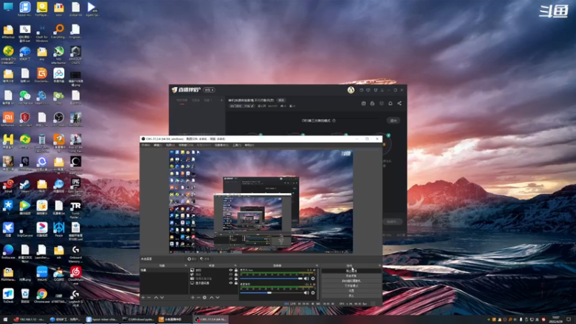
Task: Toggle visibility of the top source in OBS list
Action: pyautogui.click(x=230, y=270)
